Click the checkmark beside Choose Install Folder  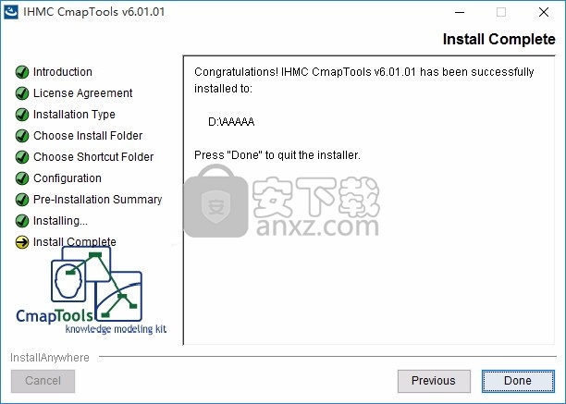(x=22, y=136)
